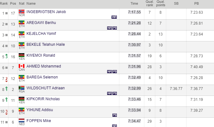Click the Norway flag beside Ingebrigtsen
This screenshot has height=127, width=214.
(x=22, y=12)
